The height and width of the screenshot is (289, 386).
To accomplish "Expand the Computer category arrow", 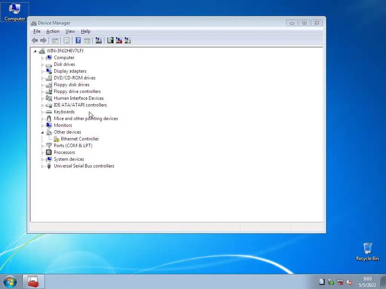I will click(x=42, y=58).
